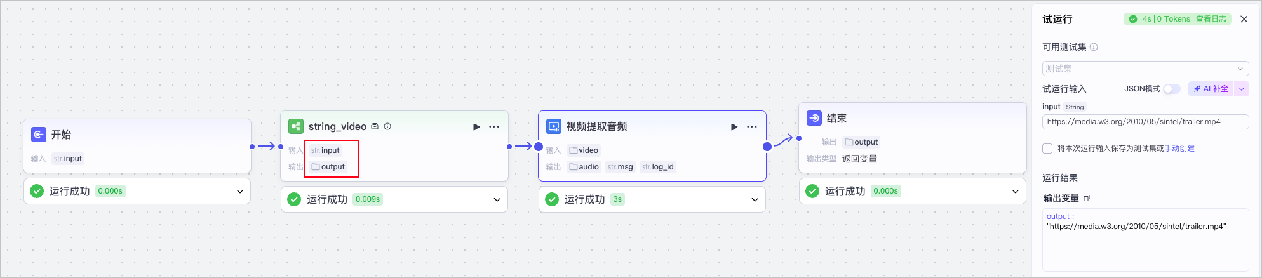Close the 试运行 panel
This screenshot has width=1262, height=278.
click(x=1244, y=19)
